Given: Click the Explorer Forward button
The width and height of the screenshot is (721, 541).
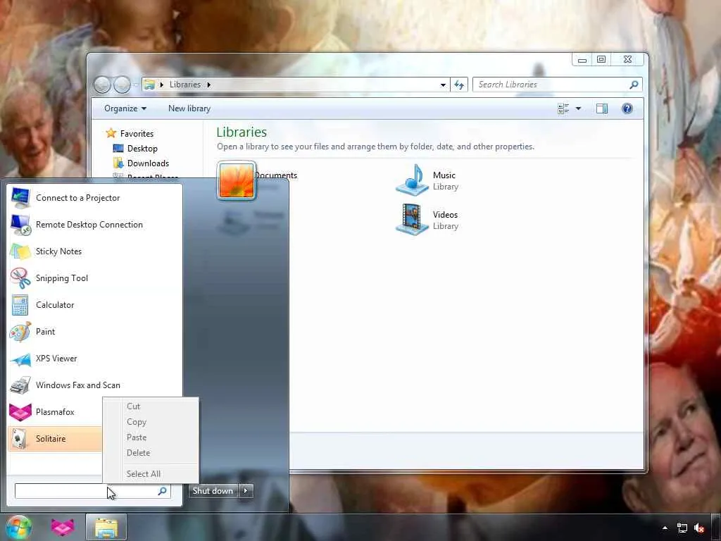Looking at the screenshot, I should (x=122, y=85).
